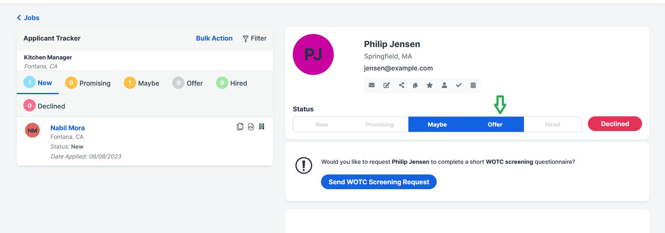Viewport: 665px width, 233px height.
Task: Open the Filter options
Action: pyautogui.click(x=255, y=38)
